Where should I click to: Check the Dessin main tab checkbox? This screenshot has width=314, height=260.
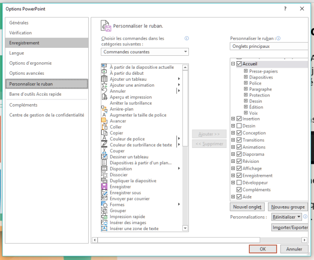click(239, 126)
